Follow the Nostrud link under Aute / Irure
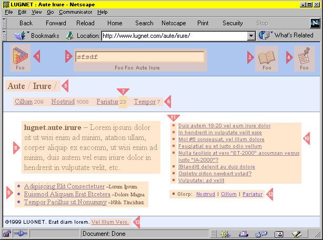This screenshot has width=323, height=240. (63, 102)
